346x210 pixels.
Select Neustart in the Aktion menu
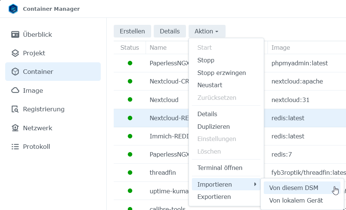(210, 85)
